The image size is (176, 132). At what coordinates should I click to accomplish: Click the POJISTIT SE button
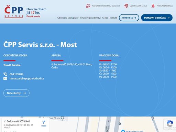tap(129, 18)
